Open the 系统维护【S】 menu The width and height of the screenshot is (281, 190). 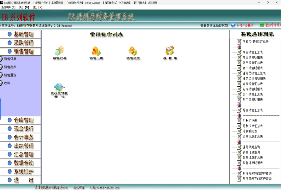9,7
